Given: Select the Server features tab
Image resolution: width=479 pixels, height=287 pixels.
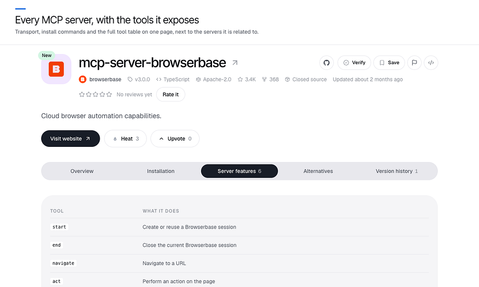Looking at the screenshot, I should point(240,171).
